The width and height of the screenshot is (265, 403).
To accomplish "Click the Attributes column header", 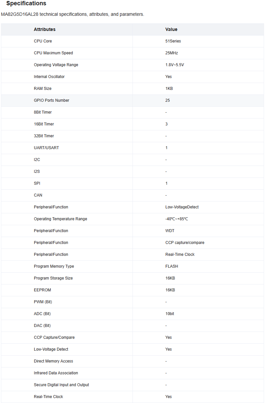I will [x=45, y=29].
